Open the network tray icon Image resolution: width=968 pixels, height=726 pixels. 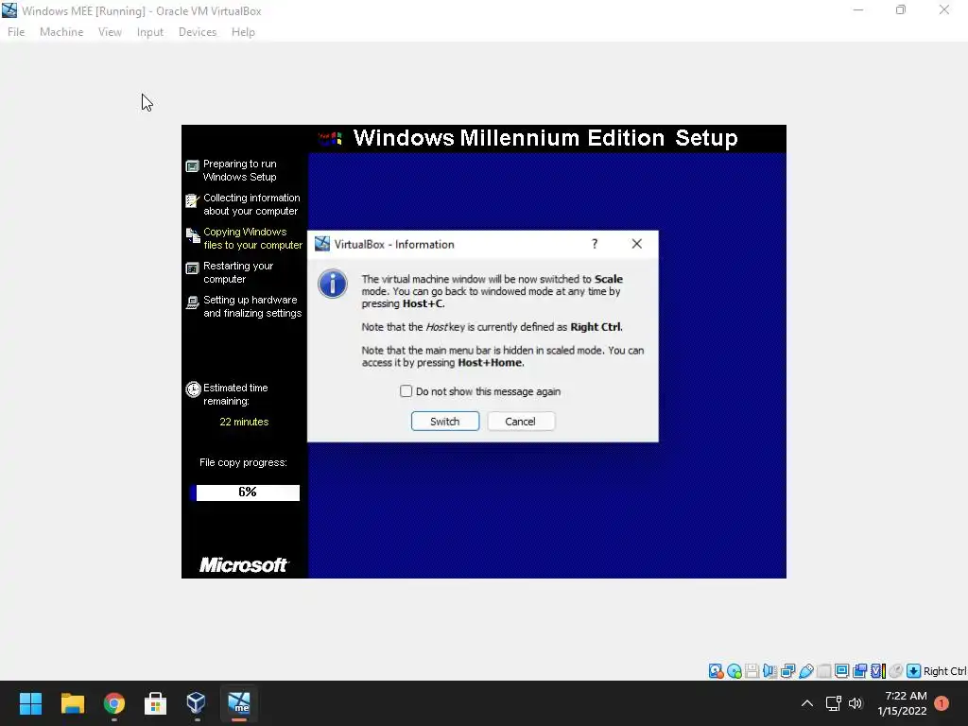(x=834, y=703)
